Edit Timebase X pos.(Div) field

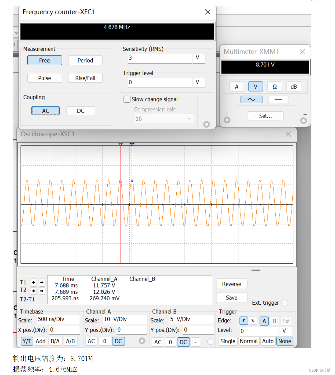tap(64, 330)
